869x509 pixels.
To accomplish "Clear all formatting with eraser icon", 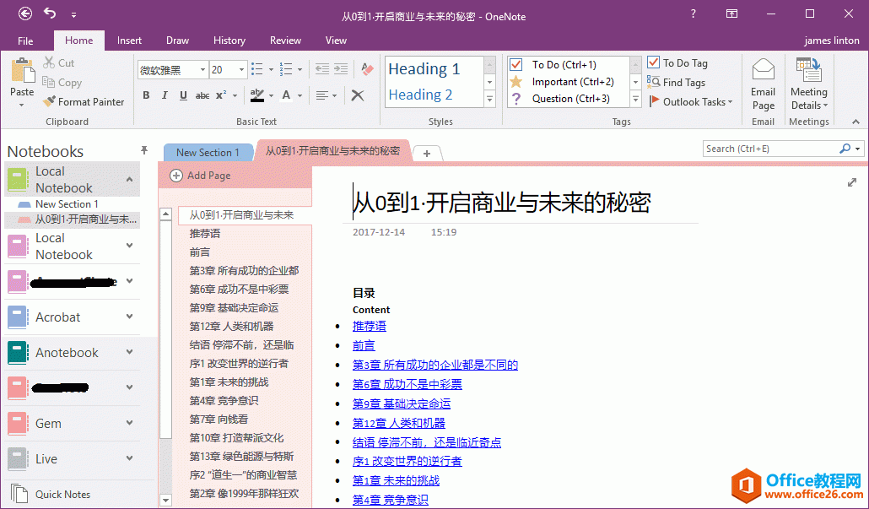I will [366, 70].
